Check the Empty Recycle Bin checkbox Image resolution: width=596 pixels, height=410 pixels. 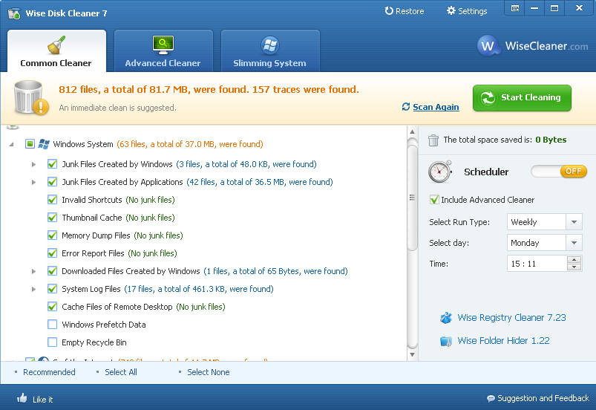(53, 342)
